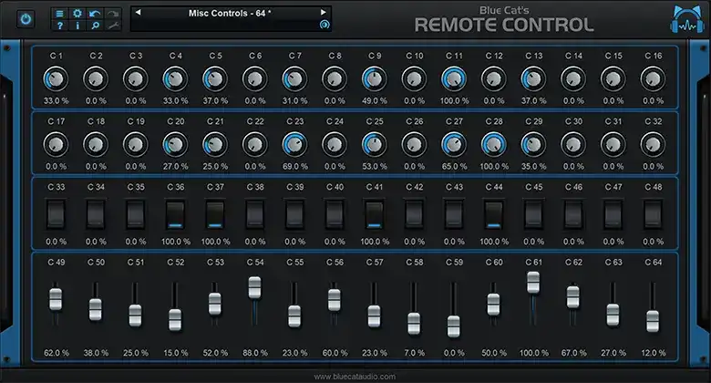Image resolution: width=711 pixels, height=383 pixels.
Task: Click the C 23 knob
Action: pyautogui.click(x=294, y=145)
